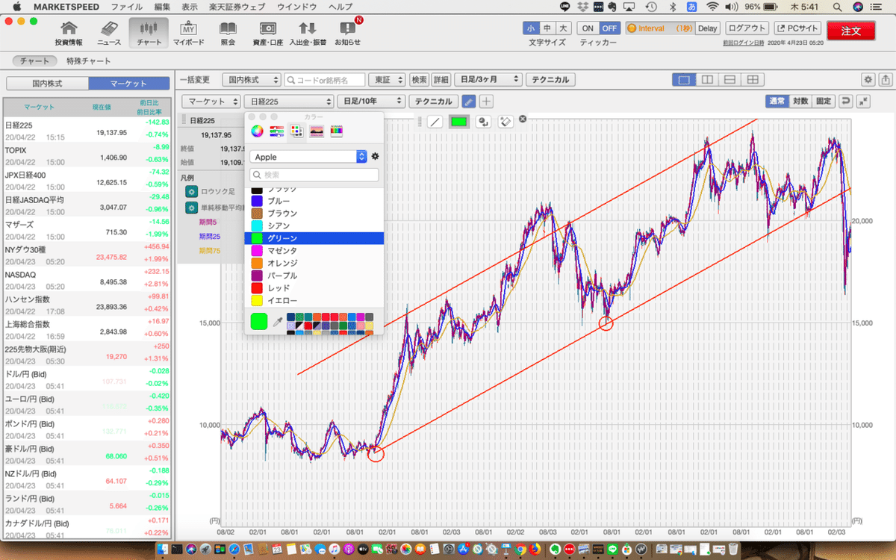Click the chart reset return-arrow icon
This screenshot has width=896, height=560.
tap(846, 102)
